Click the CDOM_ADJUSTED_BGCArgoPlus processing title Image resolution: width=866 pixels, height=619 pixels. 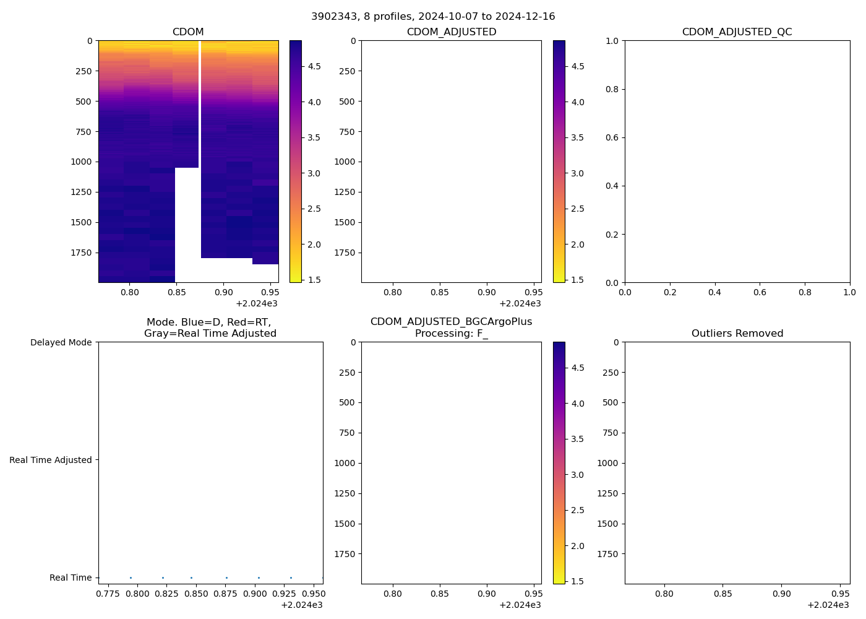(451, 327)
